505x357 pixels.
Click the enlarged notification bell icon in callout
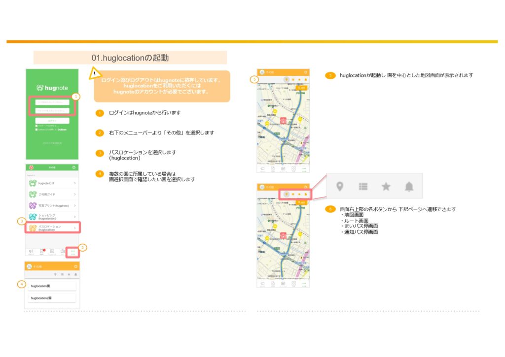[409, 186]
